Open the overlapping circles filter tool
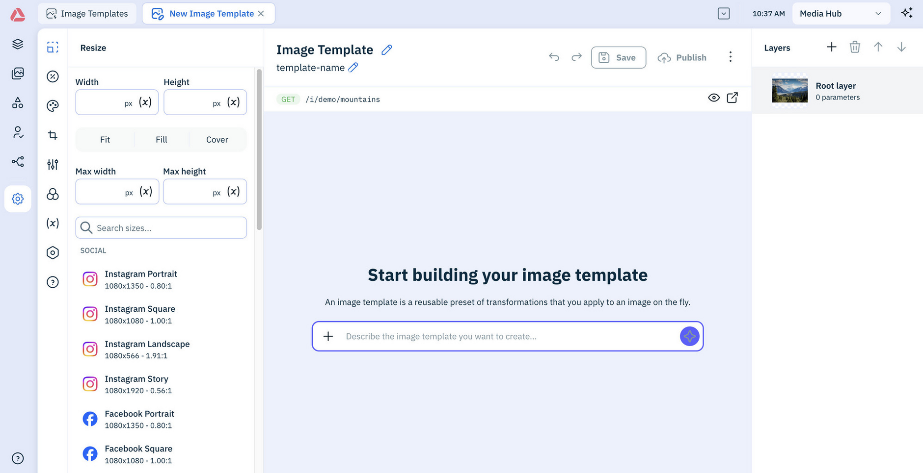The width and height of the screenshot is (923, 473). coord(53,194)
